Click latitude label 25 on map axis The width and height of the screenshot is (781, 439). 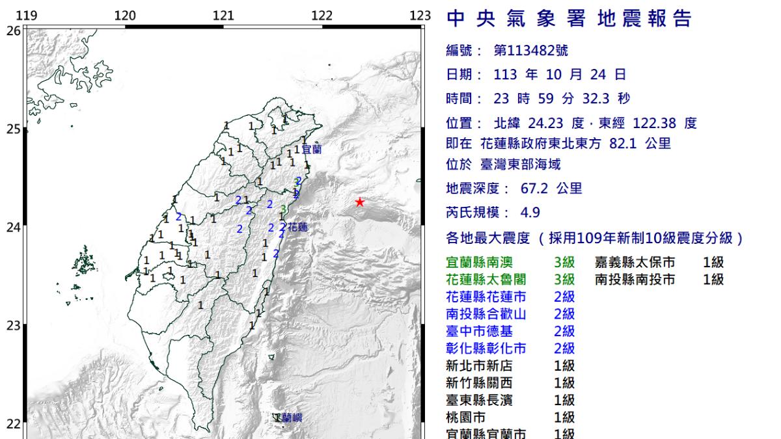pyautogui.click(x=12, y=129)
